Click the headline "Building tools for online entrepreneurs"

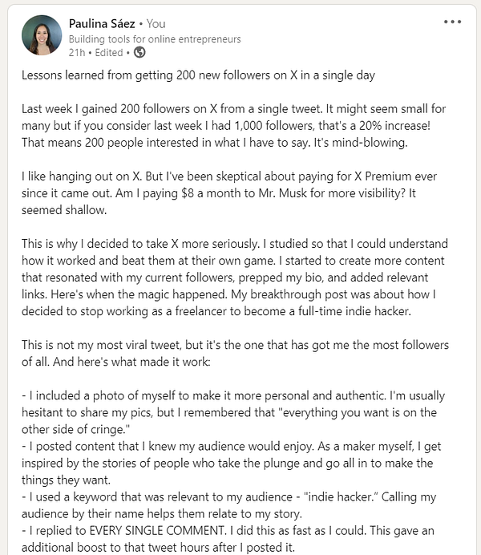(x=155, y=38)
